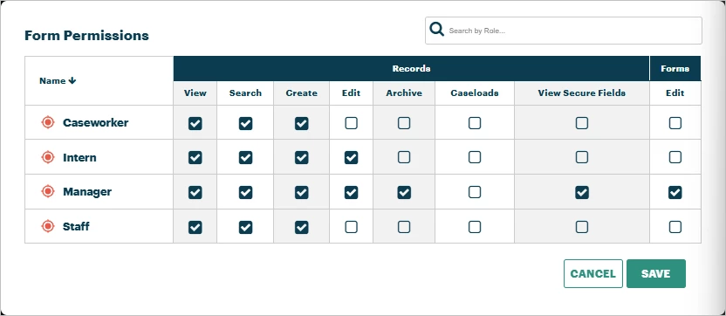The image size is (726, 316).
Task: Enable Caseworker Archive permission
Action: (404, 123)
